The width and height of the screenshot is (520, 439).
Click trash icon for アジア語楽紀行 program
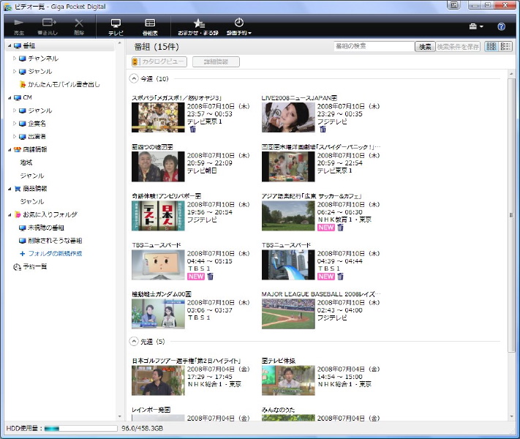[340, 228]
